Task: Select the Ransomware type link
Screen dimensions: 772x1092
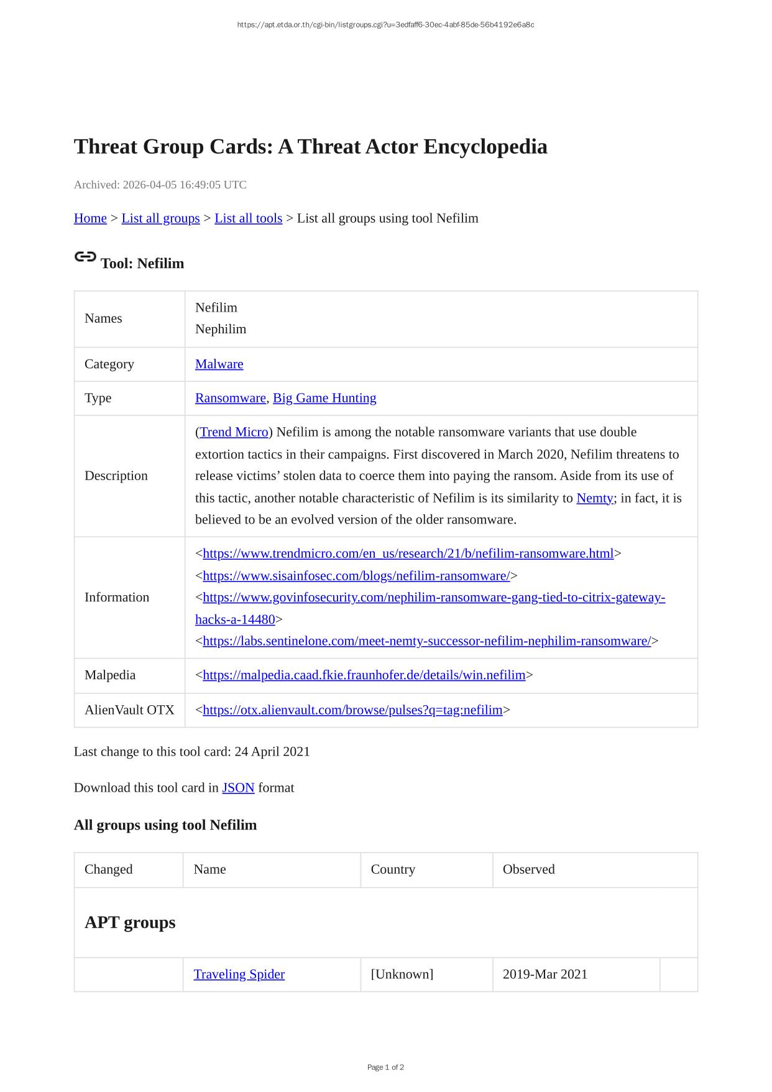Action: [x=230, y=398]
